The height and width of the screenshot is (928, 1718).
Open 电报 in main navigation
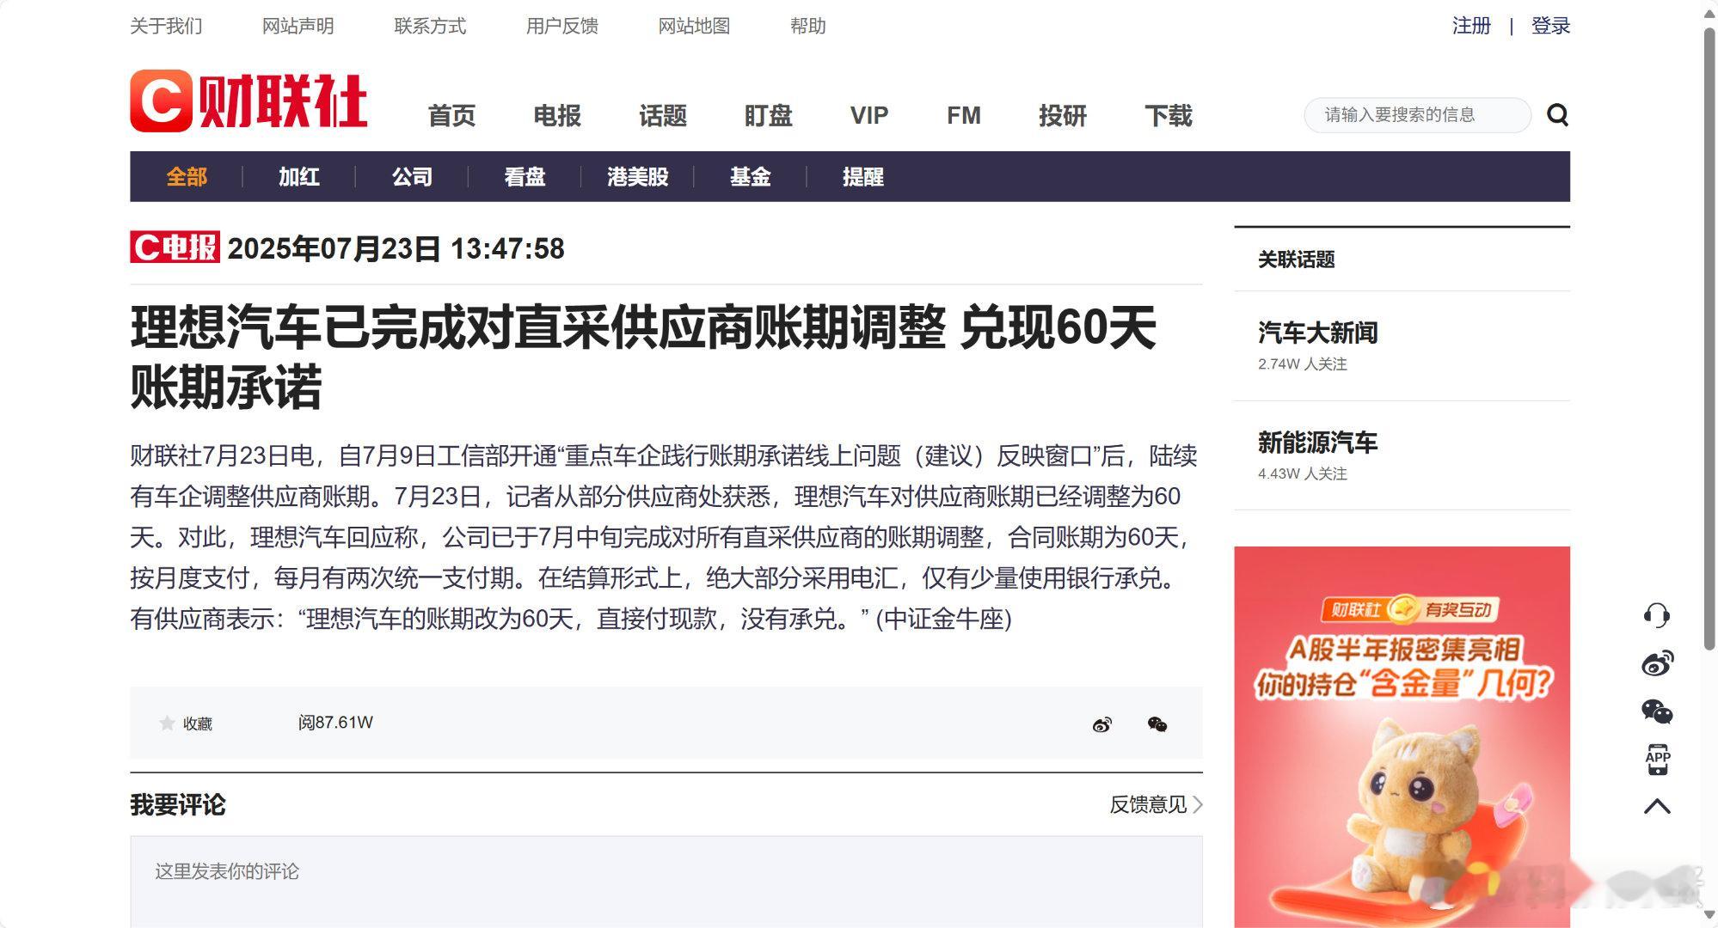pos(557,115)
